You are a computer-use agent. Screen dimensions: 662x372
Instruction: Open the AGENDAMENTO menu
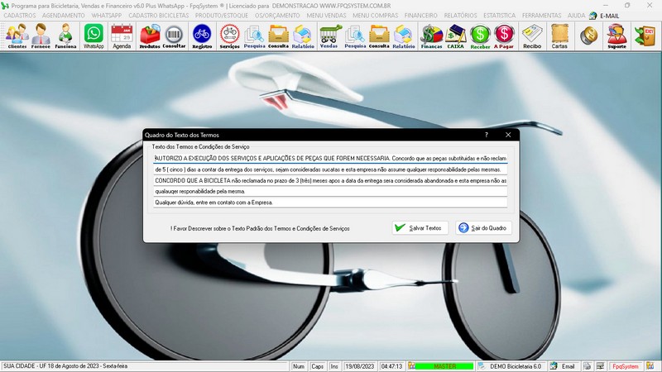[64, 16]
